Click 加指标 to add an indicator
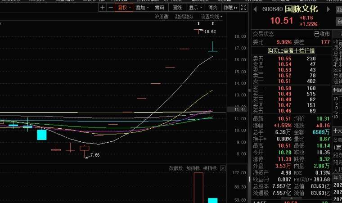 point(193,168)
